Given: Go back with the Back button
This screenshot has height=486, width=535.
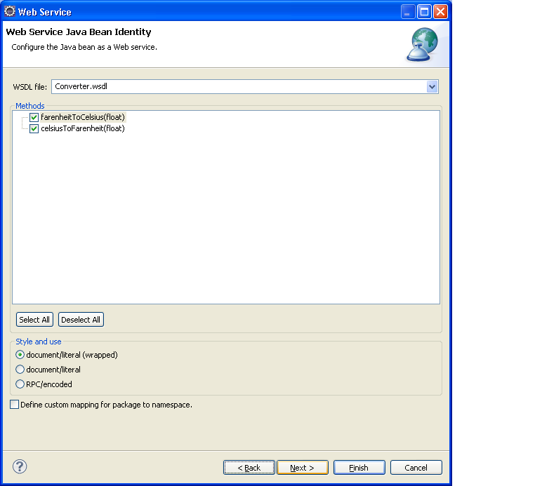Looking at the screenshot, I should tap(249, 468).
